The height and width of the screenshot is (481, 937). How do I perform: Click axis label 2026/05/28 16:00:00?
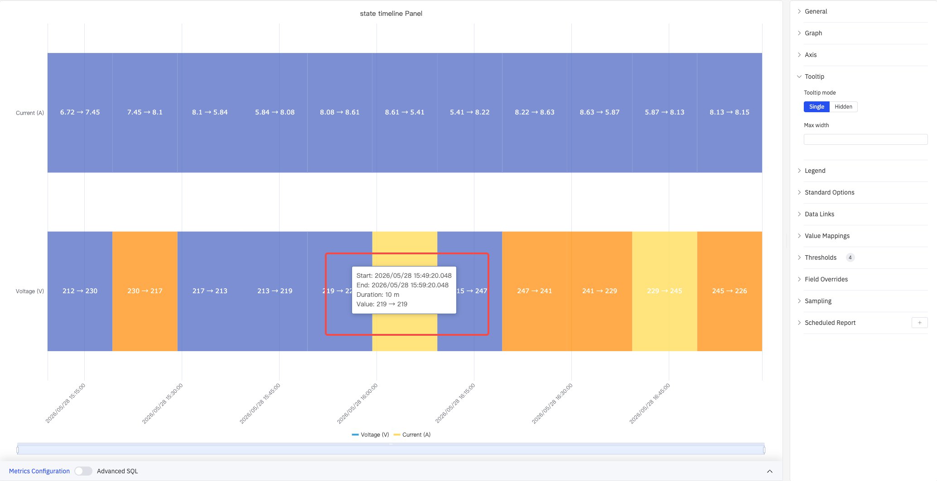357,403
